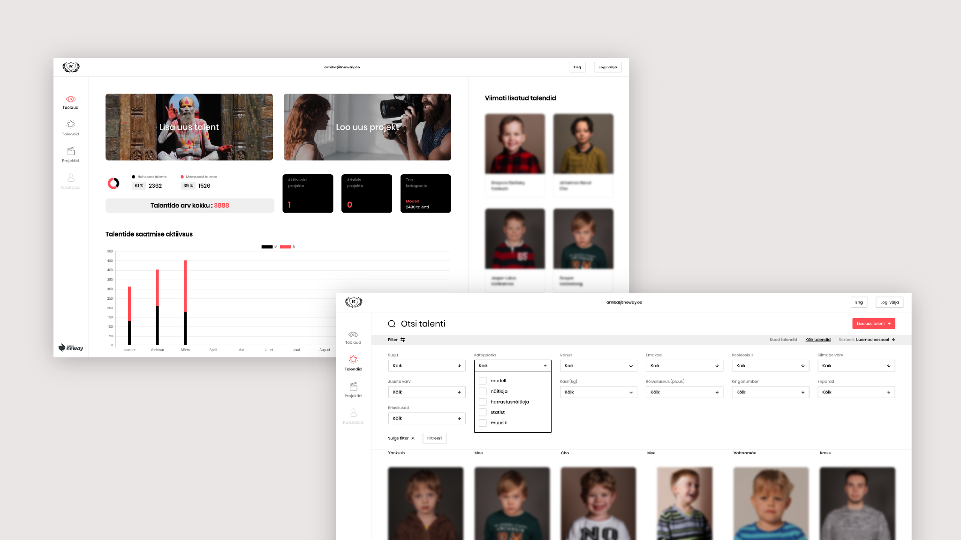Click the search magnifier icon beside Otsi talenti
This screenshot has width=961, height=540.
(392, 324)
